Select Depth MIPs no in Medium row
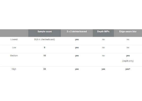142x101 pixels. coord(103,56)
